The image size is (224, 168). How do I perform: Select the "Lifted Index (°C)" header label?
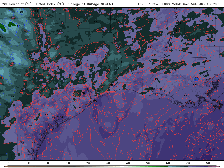coord(50,4)
